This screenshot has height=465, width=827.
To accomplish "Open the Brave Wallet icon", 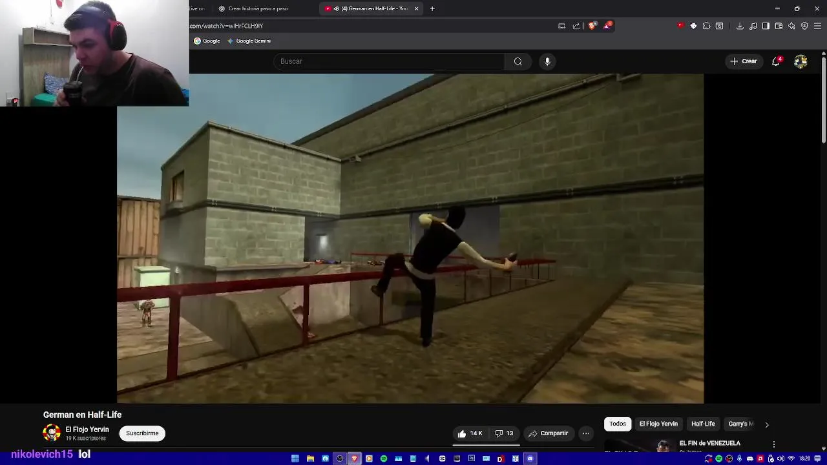I will (x=779, y=26).
